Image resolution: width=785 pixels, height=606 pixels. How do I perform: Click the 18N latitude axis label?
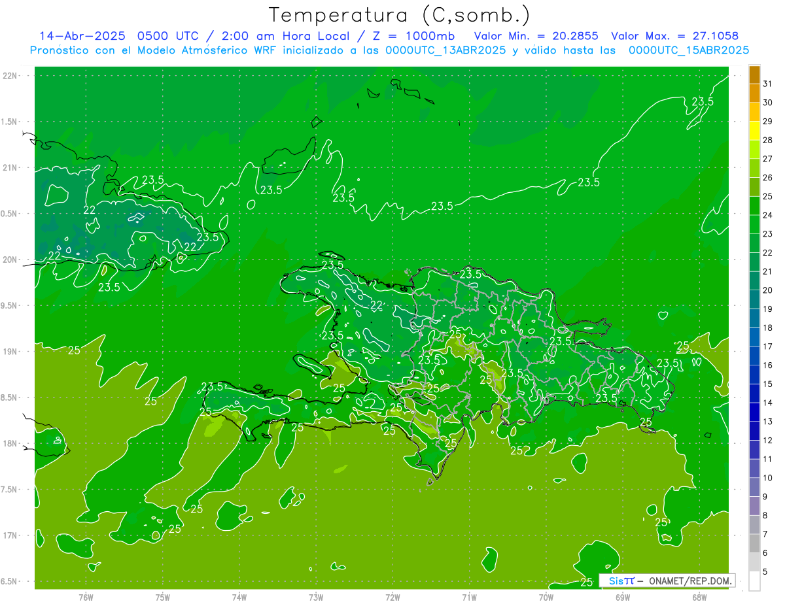click(x=10, y=443)
